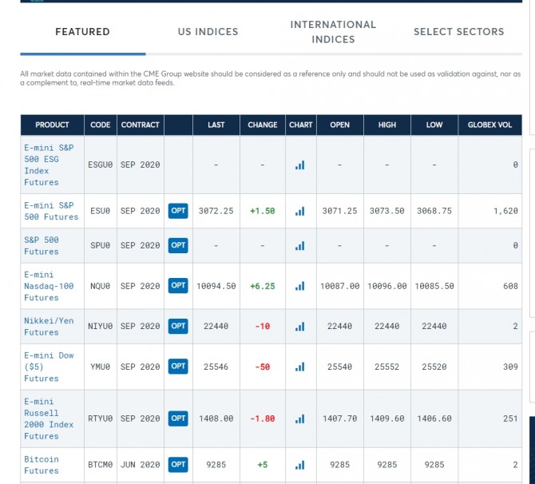Click the OPT button for Bitcoin Futures

point(178,464)
